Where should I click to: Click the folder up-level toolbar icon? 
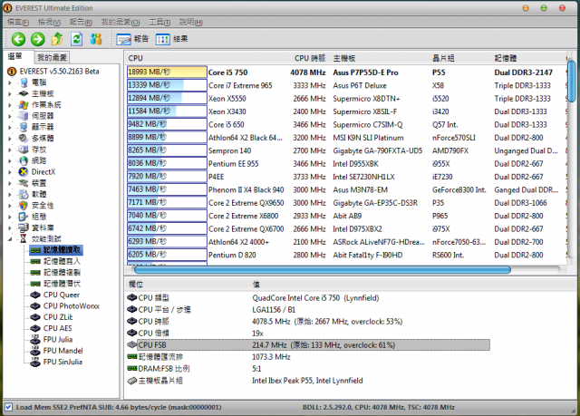pos(57,39)
